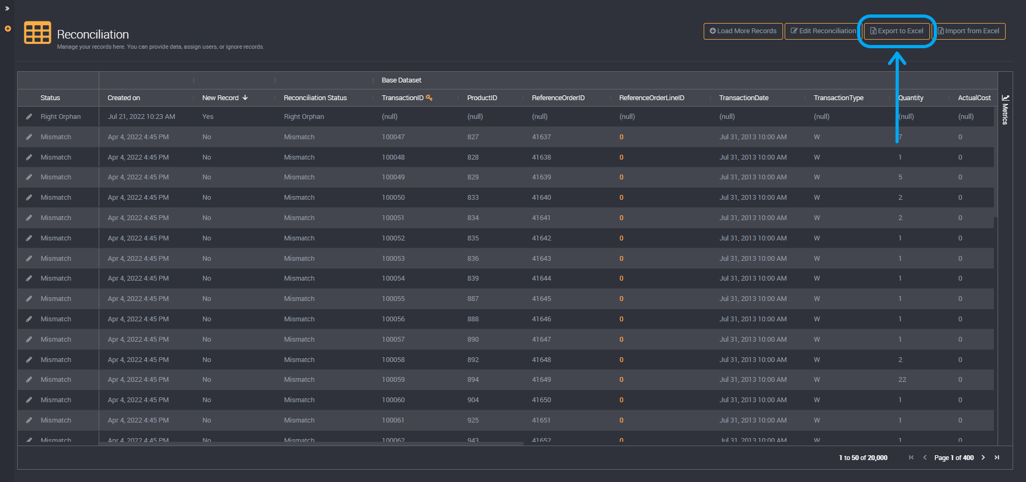Select ProductID cell 828

pyautogui.click(x=473, y=157)
